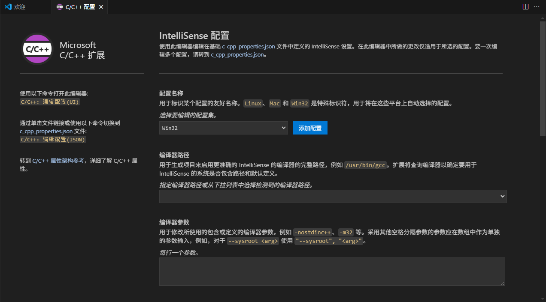The height and width of the screenshot is (302, 546).
Task: Click the resize grip of arguments text area
Action: coord(502,283)
